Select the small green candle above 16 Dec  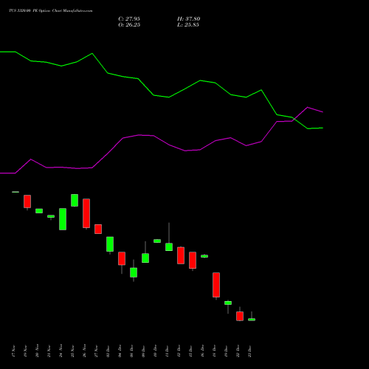[x=204, y=256]
